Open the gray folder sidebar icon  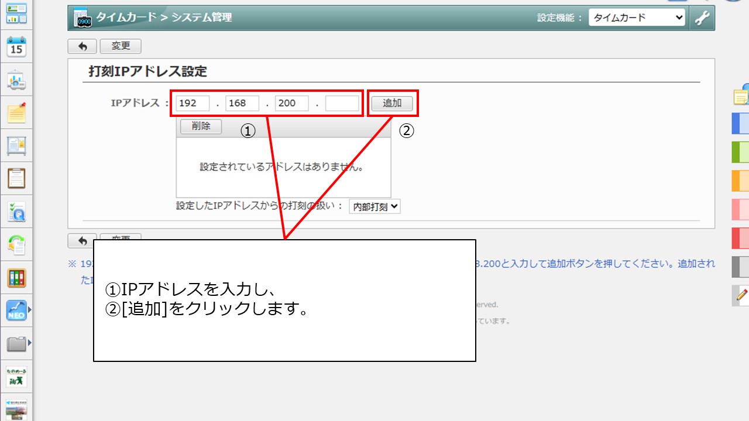click(16, 344)
